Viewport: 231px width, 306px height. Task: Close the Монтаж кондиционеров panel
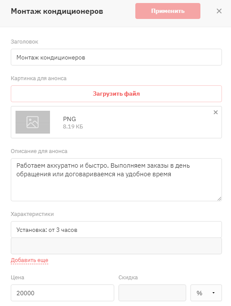tap(219, 11)
